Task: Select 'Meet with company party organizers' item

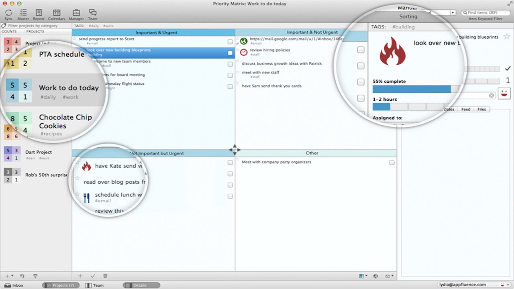Action: (276, 162)
